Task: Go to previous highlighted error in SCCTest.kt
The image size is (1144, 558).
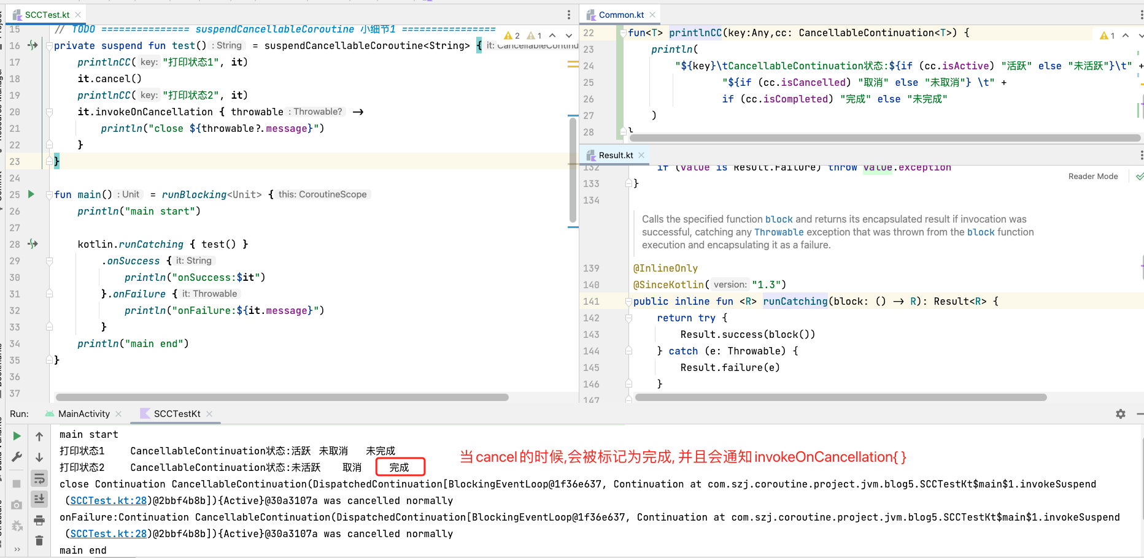Action: pyautogui.click(x=552, y=36)
